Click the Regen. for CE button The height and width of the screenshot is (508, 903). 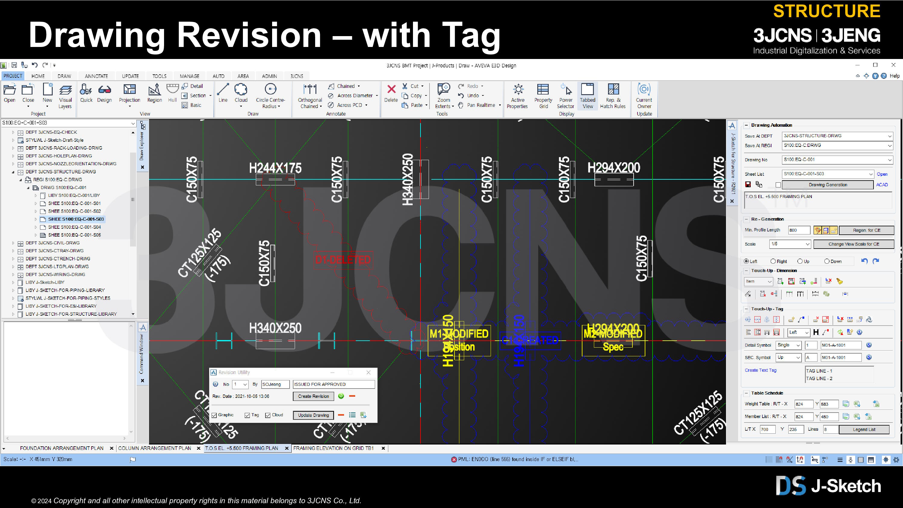(867, 230)
